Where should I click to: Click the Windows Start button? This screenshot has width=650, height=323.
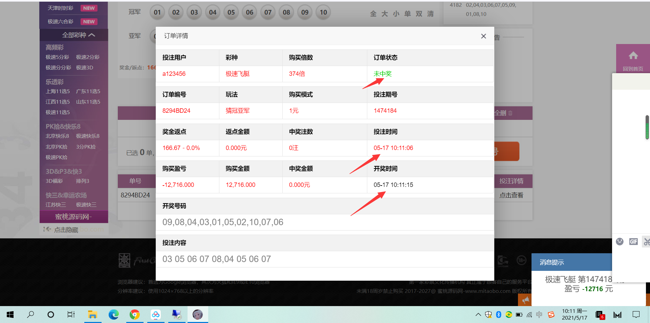pyautogui.click(x=10, y=315)
